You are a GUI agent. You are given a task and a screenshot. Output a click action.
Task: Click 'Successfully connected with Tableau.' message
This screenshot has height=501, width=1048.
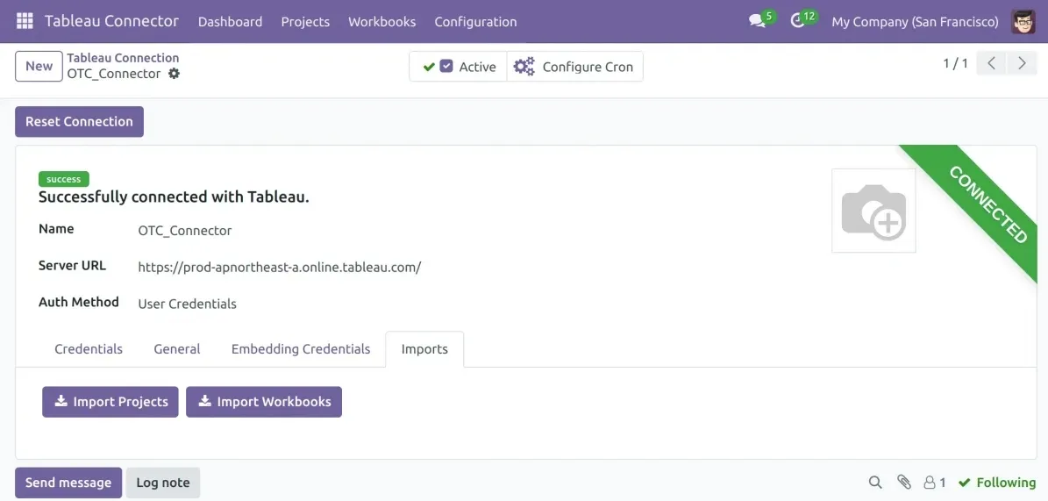coord(174,197)
